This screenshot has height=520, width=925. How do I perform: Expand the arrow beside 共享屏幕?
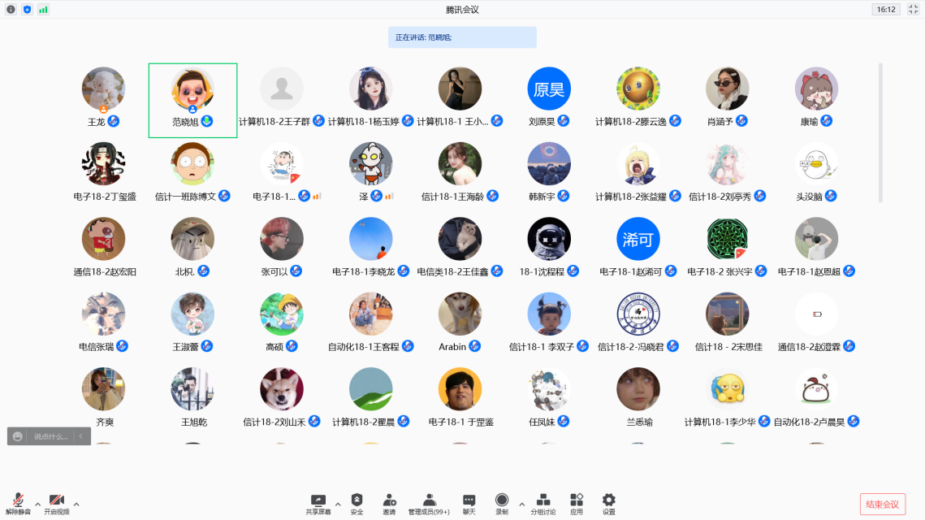point(338,504)
